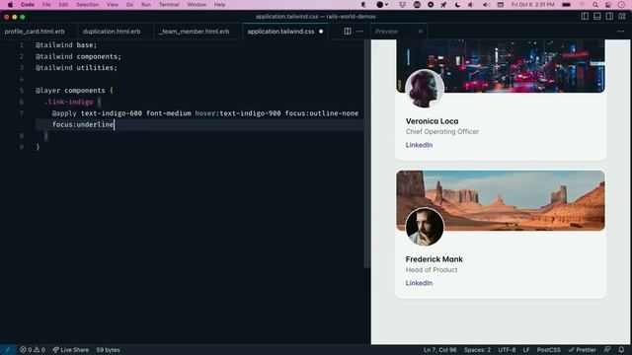
Task: Toggle bottom panel layout icon
Action: point(597,17)
